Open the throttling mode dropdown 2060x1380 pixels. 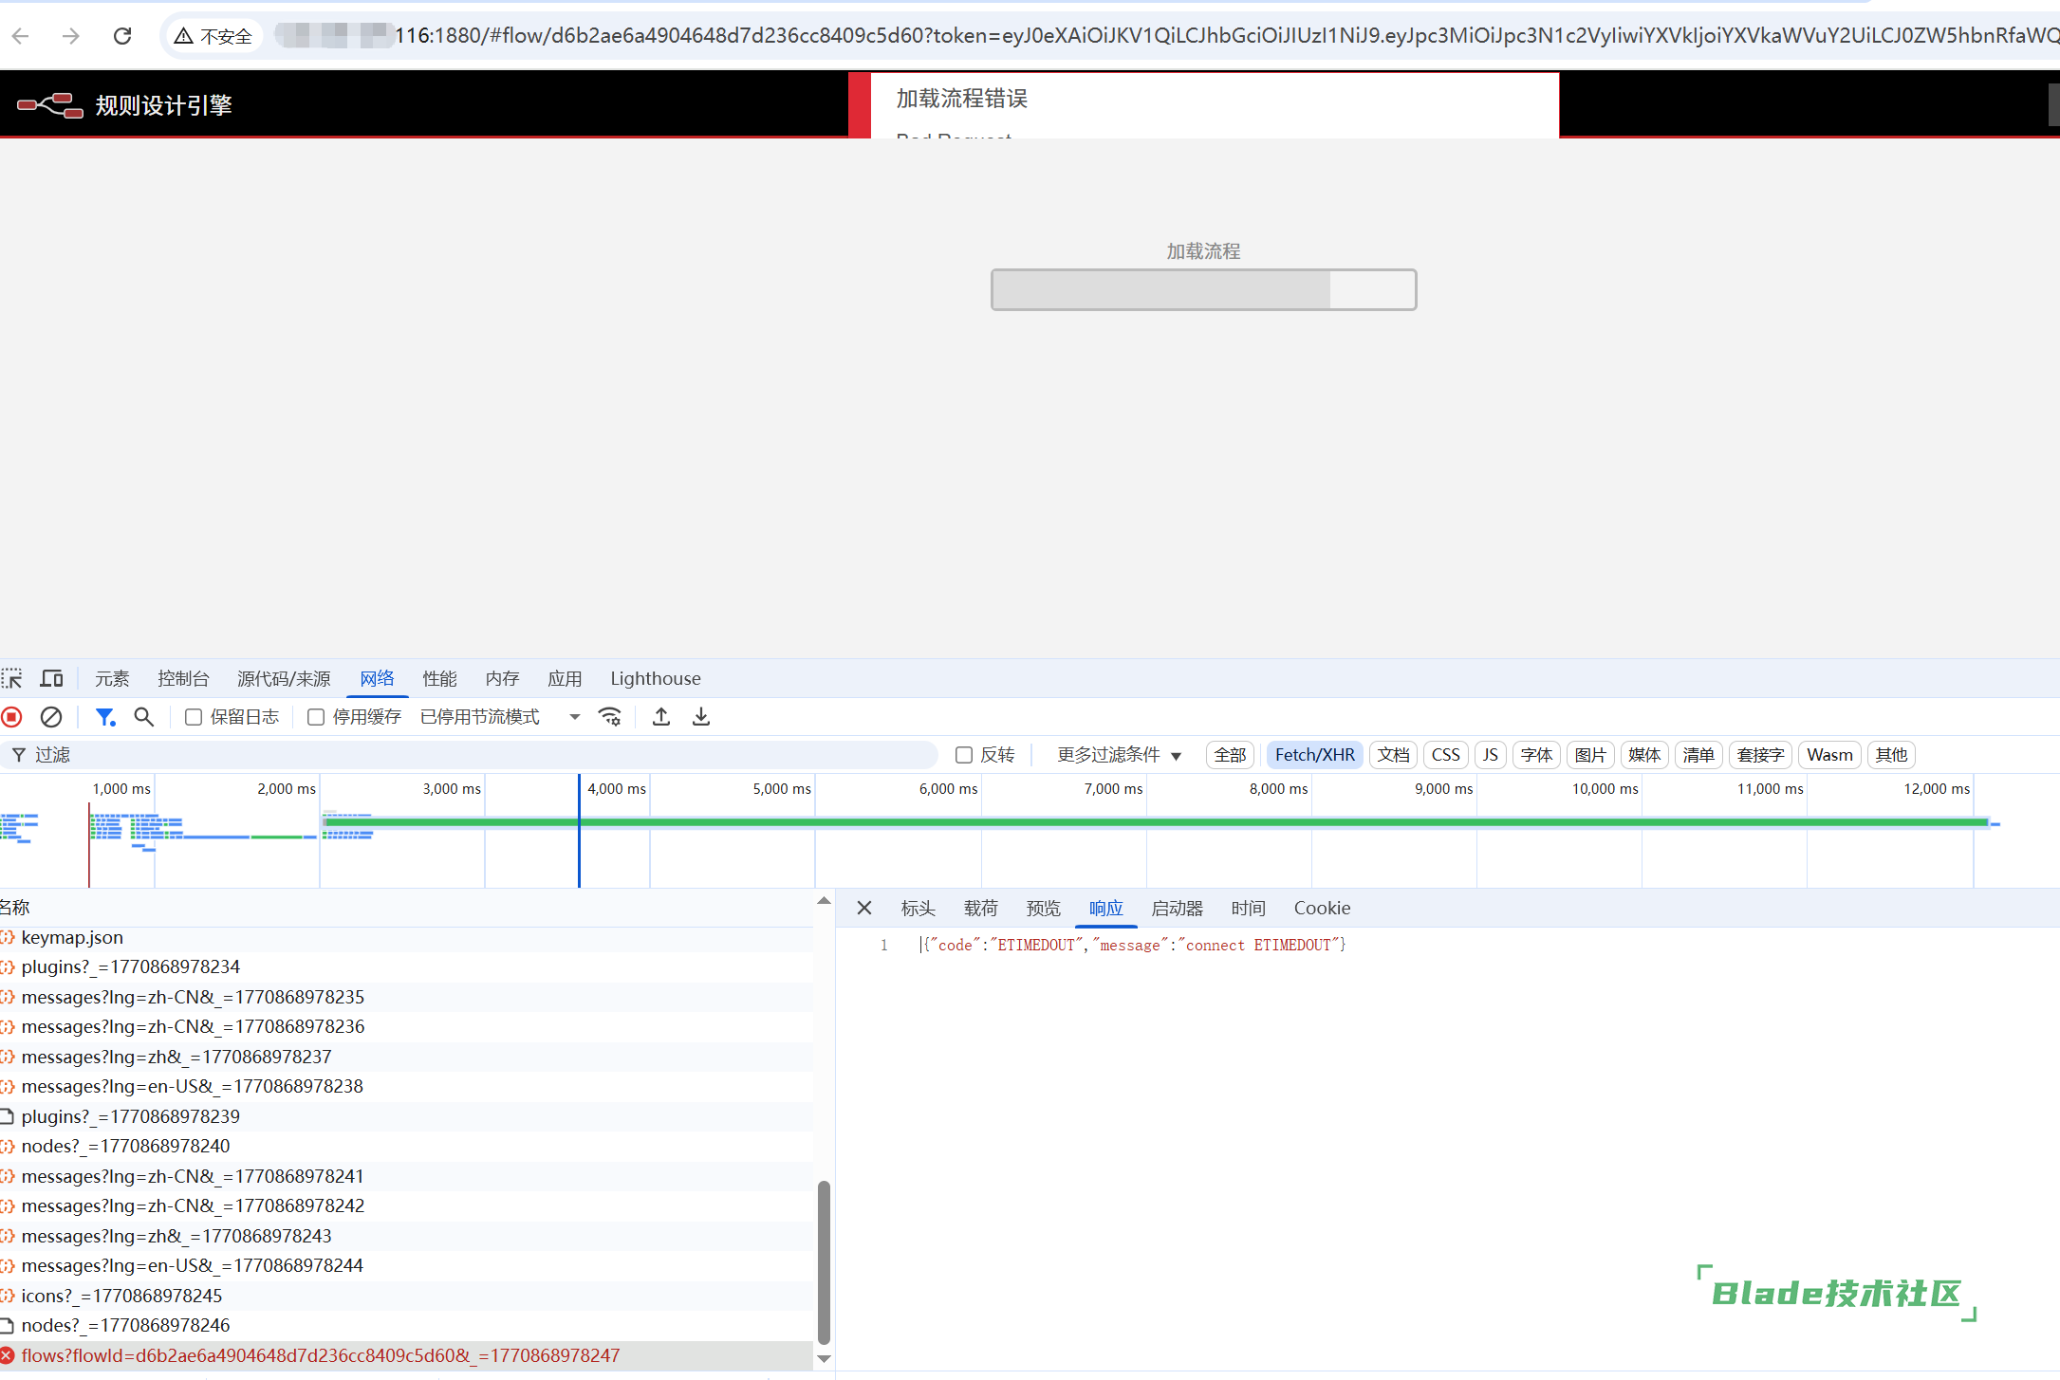tap(500, 717)
